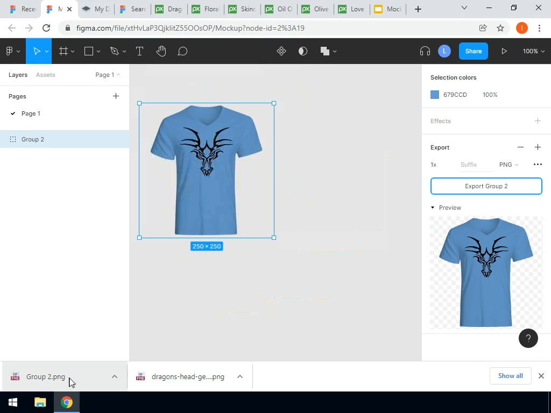Image resolution: width=551 pixels, height=413 pixels.
Task: Close the downloads bar
Action: coord(541,376)
